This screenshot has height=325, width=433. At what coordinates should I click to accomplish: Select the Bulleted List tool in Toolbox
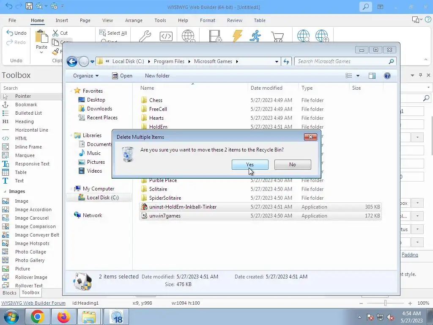tap(28, 113)
